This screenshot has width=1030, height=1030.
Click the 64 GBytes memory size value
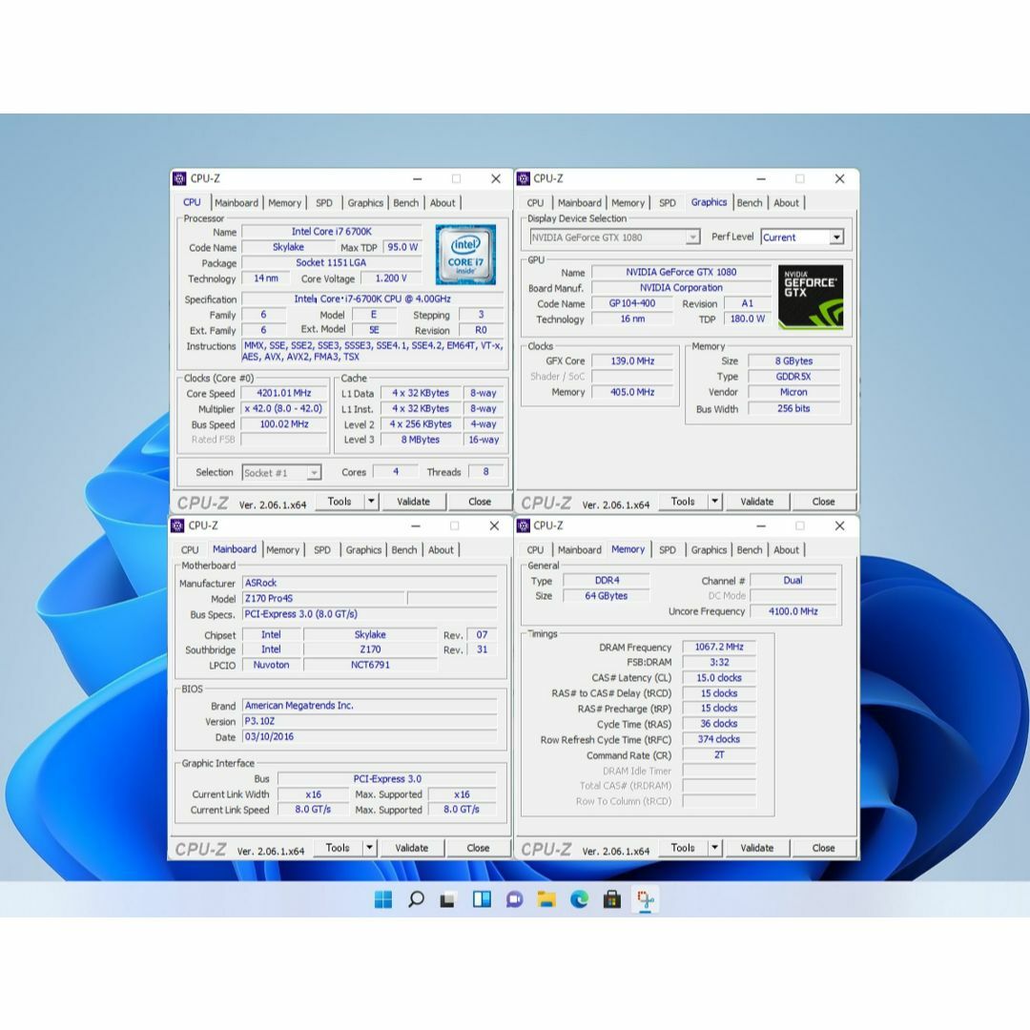[x=607, y=596]
